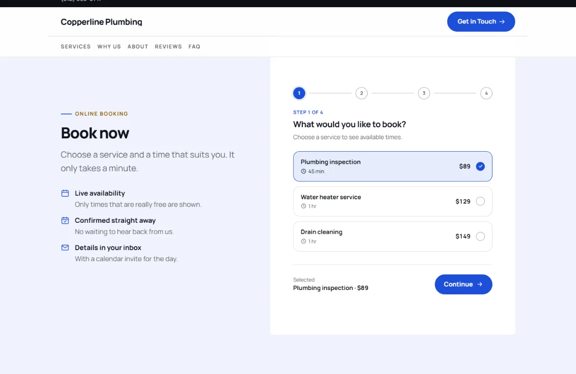Click the $89 price text
This screenshot has width=576, height=374.
click(465, 167)
